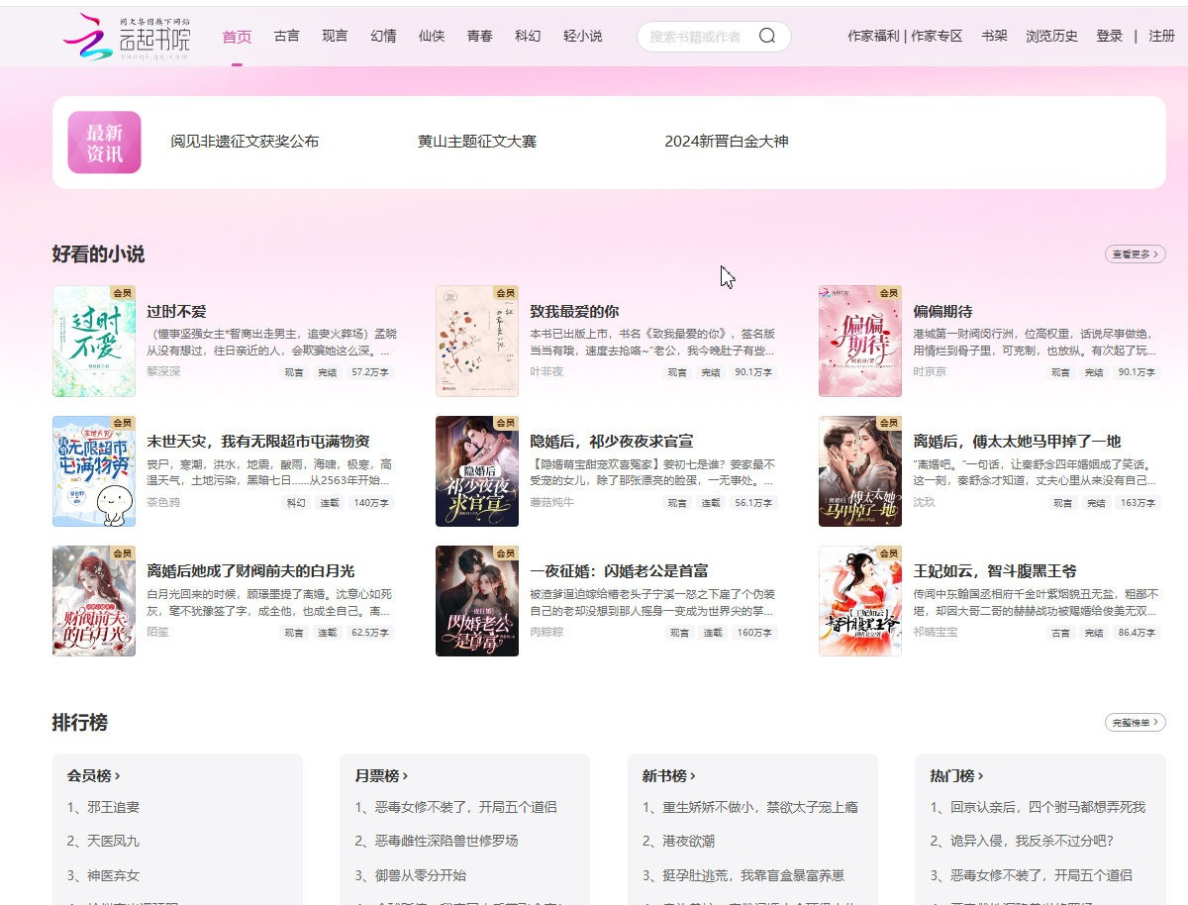Viewport: 1188px width, 905px height.
Task: Click 一夜征婚 book cover thumbnail
Action: pos(476,601)
